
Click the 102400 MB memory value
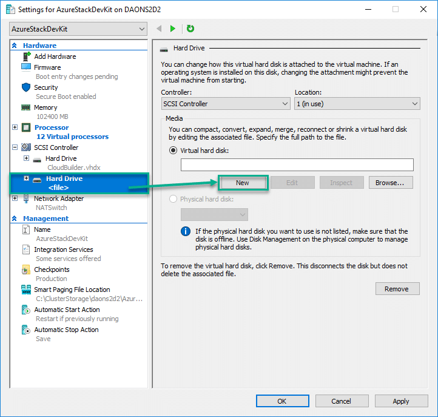[52, 117]
